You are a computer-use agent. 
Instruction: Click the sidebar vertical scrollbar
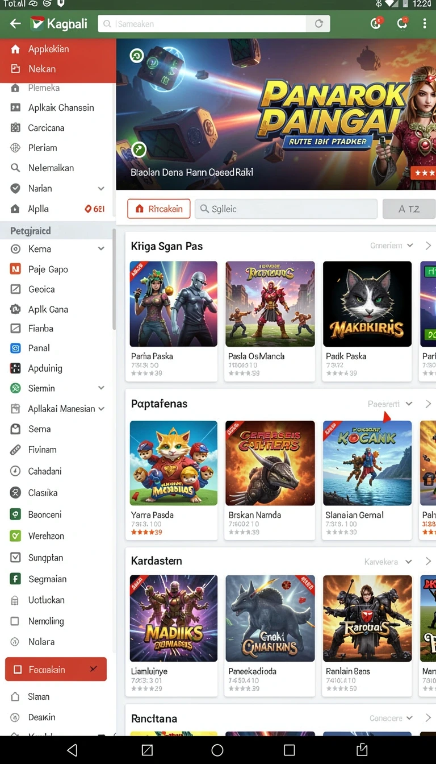click(x=114, y=279)
